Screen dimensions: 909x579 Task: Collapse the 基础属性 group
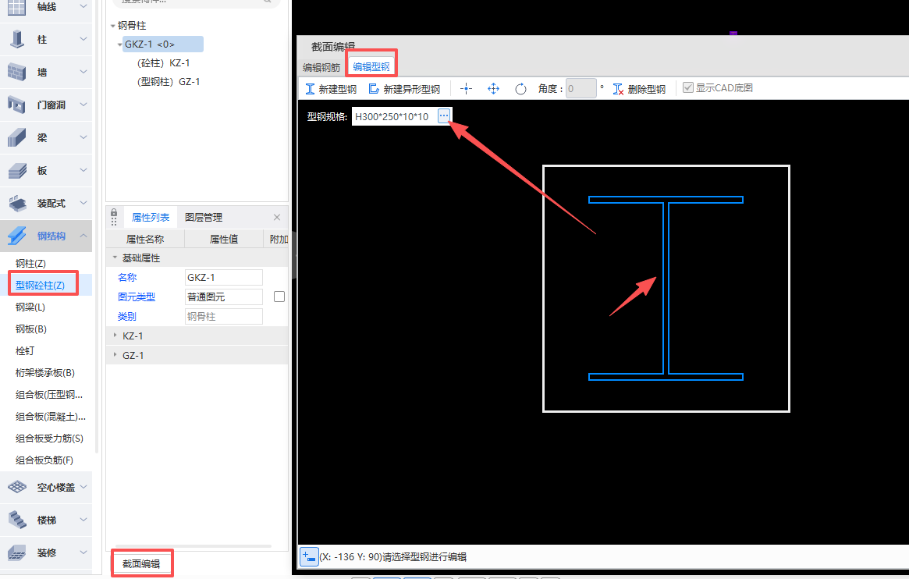[115, 258]
